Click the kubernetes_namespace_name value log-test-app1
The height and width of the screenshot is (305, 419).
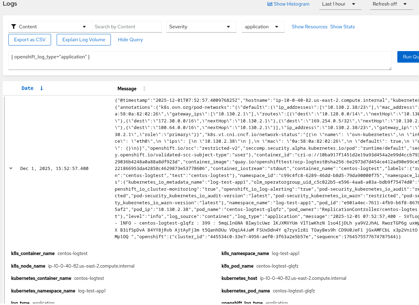coord(92,291)
